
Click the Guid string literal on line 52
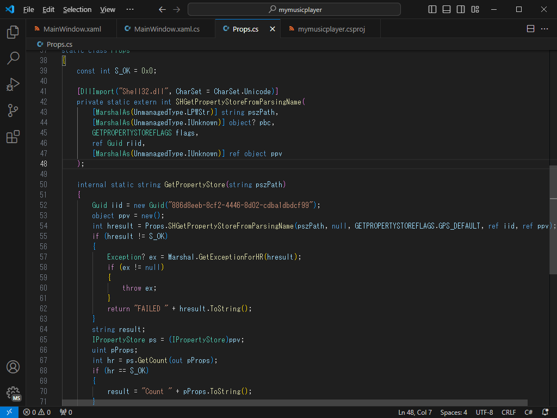coord(240,205)
